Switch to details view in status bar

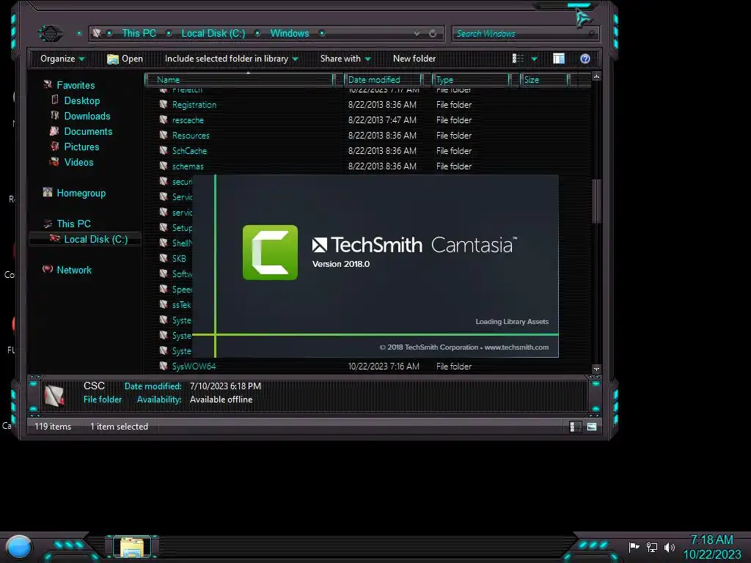tap(575, 427)
